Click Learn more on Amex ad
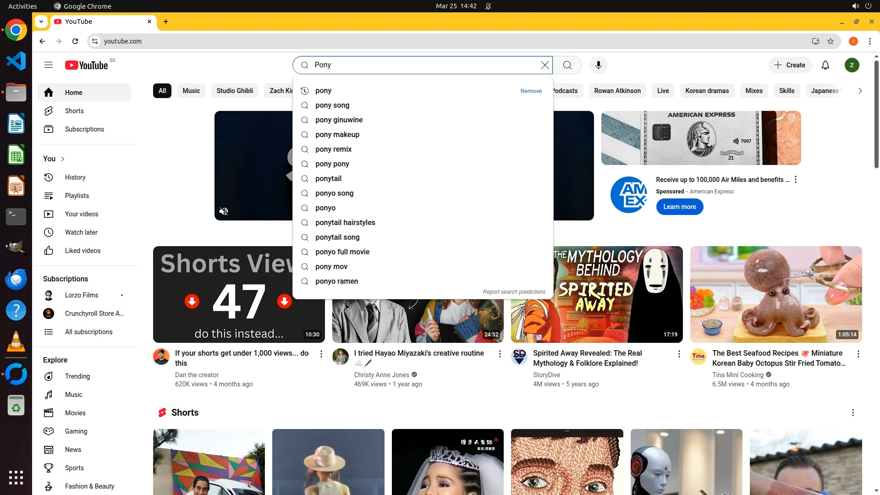 pyautogui.click(x=679, y=207)
